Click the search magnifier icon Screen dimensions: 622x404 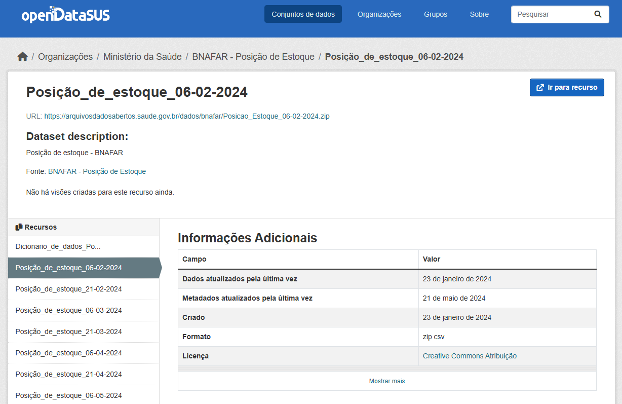(x=598, y=14)
